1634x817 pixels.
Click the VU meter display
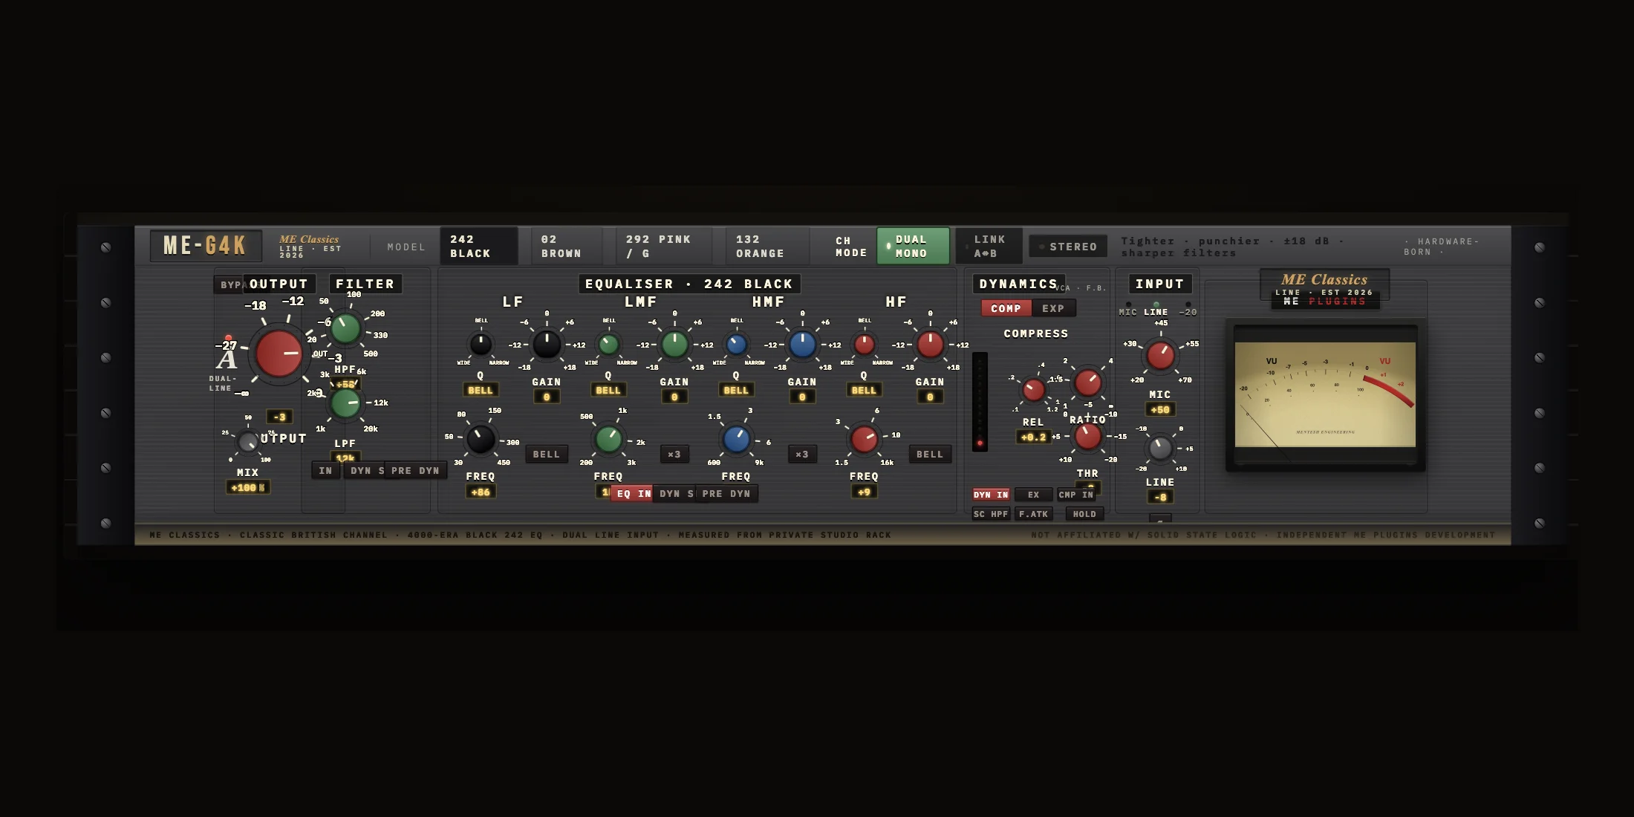tap(1325, 394)
